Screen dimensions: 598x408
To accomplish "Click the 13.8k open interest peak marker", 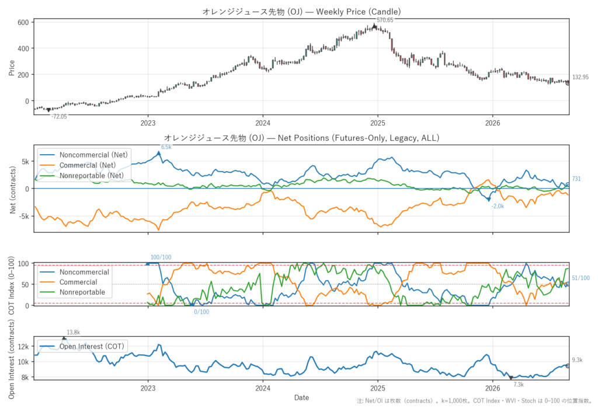I will tap(64, 338).
